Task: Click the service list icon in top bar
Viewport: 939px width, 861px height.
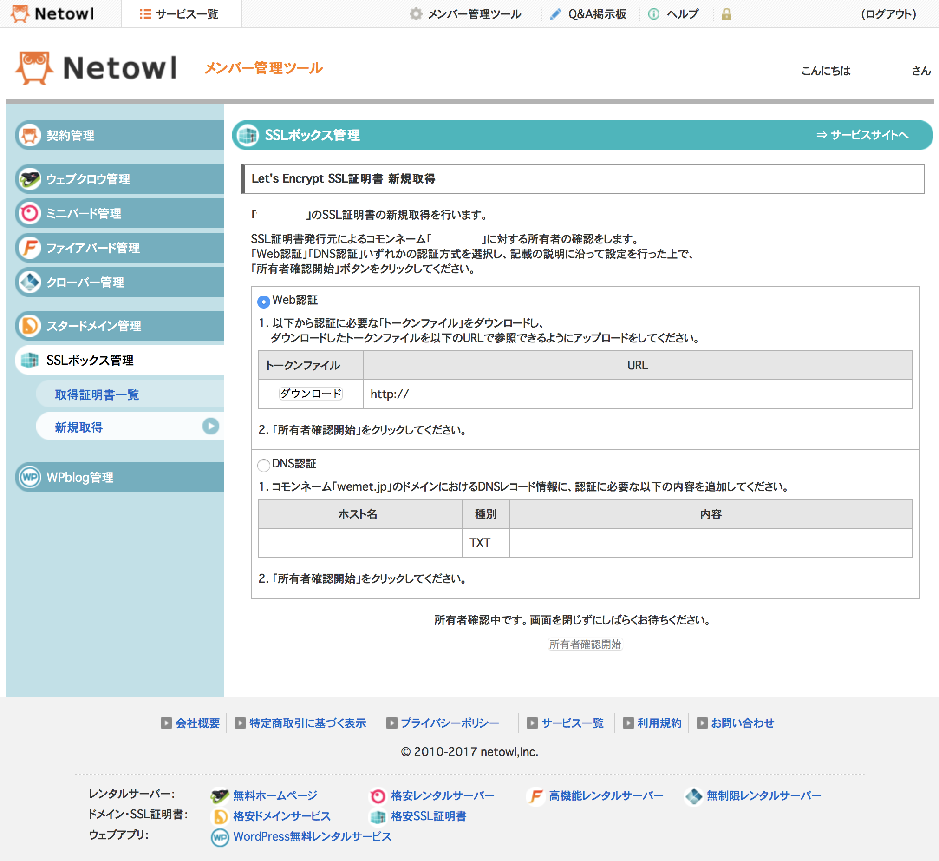Action: point(145,14)
